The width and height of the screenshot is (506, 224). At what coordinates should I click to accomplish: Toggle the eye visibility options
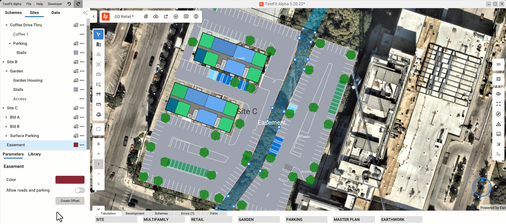[x=498, y=94]
